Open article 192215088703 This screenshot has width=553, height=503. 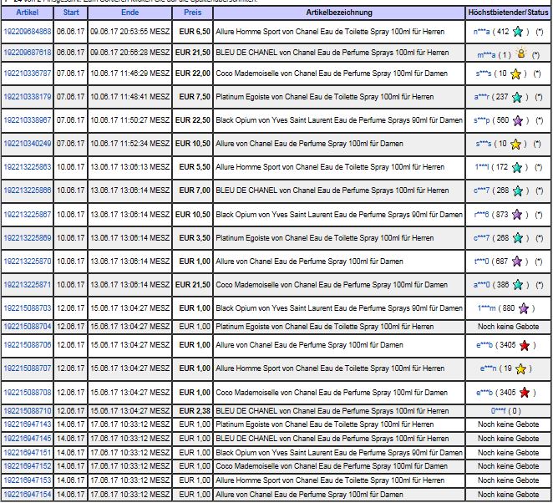28,308
